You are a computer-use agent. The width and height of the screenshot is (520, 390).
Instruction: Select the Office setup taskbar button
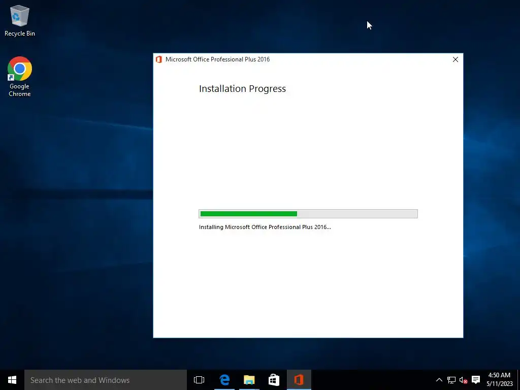pyautogui.click(x=299, y=380)
